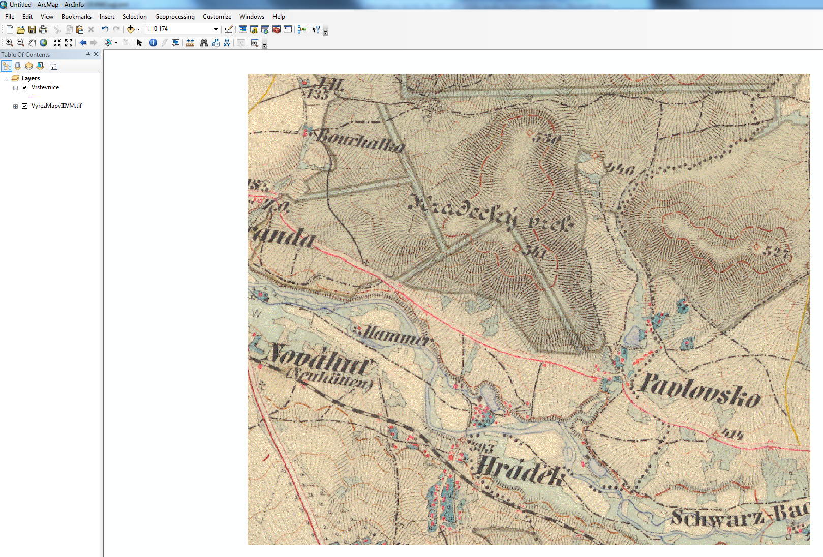Select the Measure ruler tool
Image resolution: width=823 pixels, height=557 pixels.
[x=190, y=43]
